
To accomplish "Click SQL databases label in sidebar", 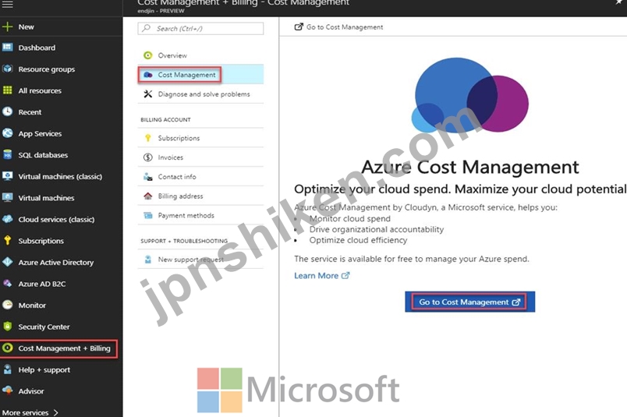I will pyautogui.click(x=43, y=155).
